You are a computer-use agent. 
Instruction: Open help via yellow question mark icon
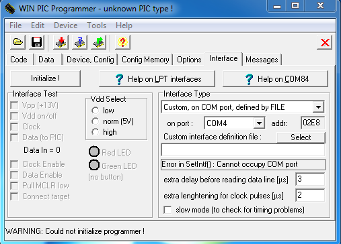pyautogui.click(x=122, y=42)
